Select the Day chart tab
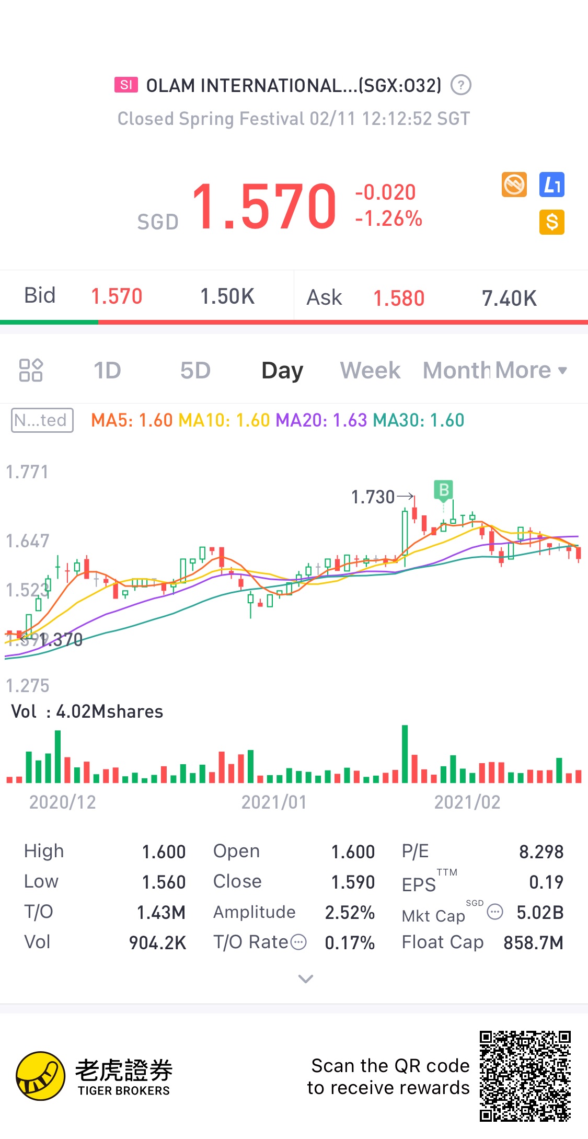The height and width of the screenshot is (1139, 588). (x=282, y=370)
